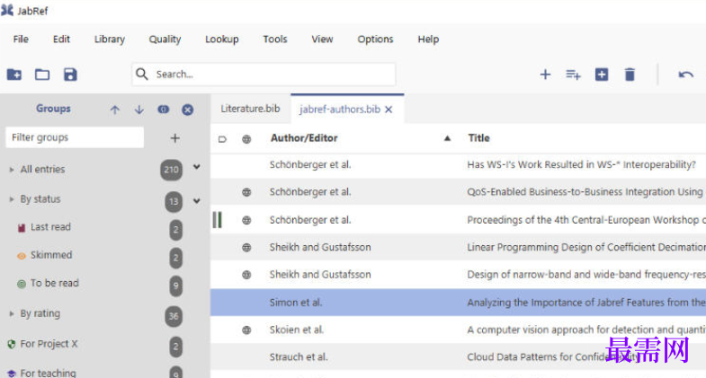The width and height of the screenshot is (706, 378).
Task: Click the To be read green icon
Action: click(22, 284)
